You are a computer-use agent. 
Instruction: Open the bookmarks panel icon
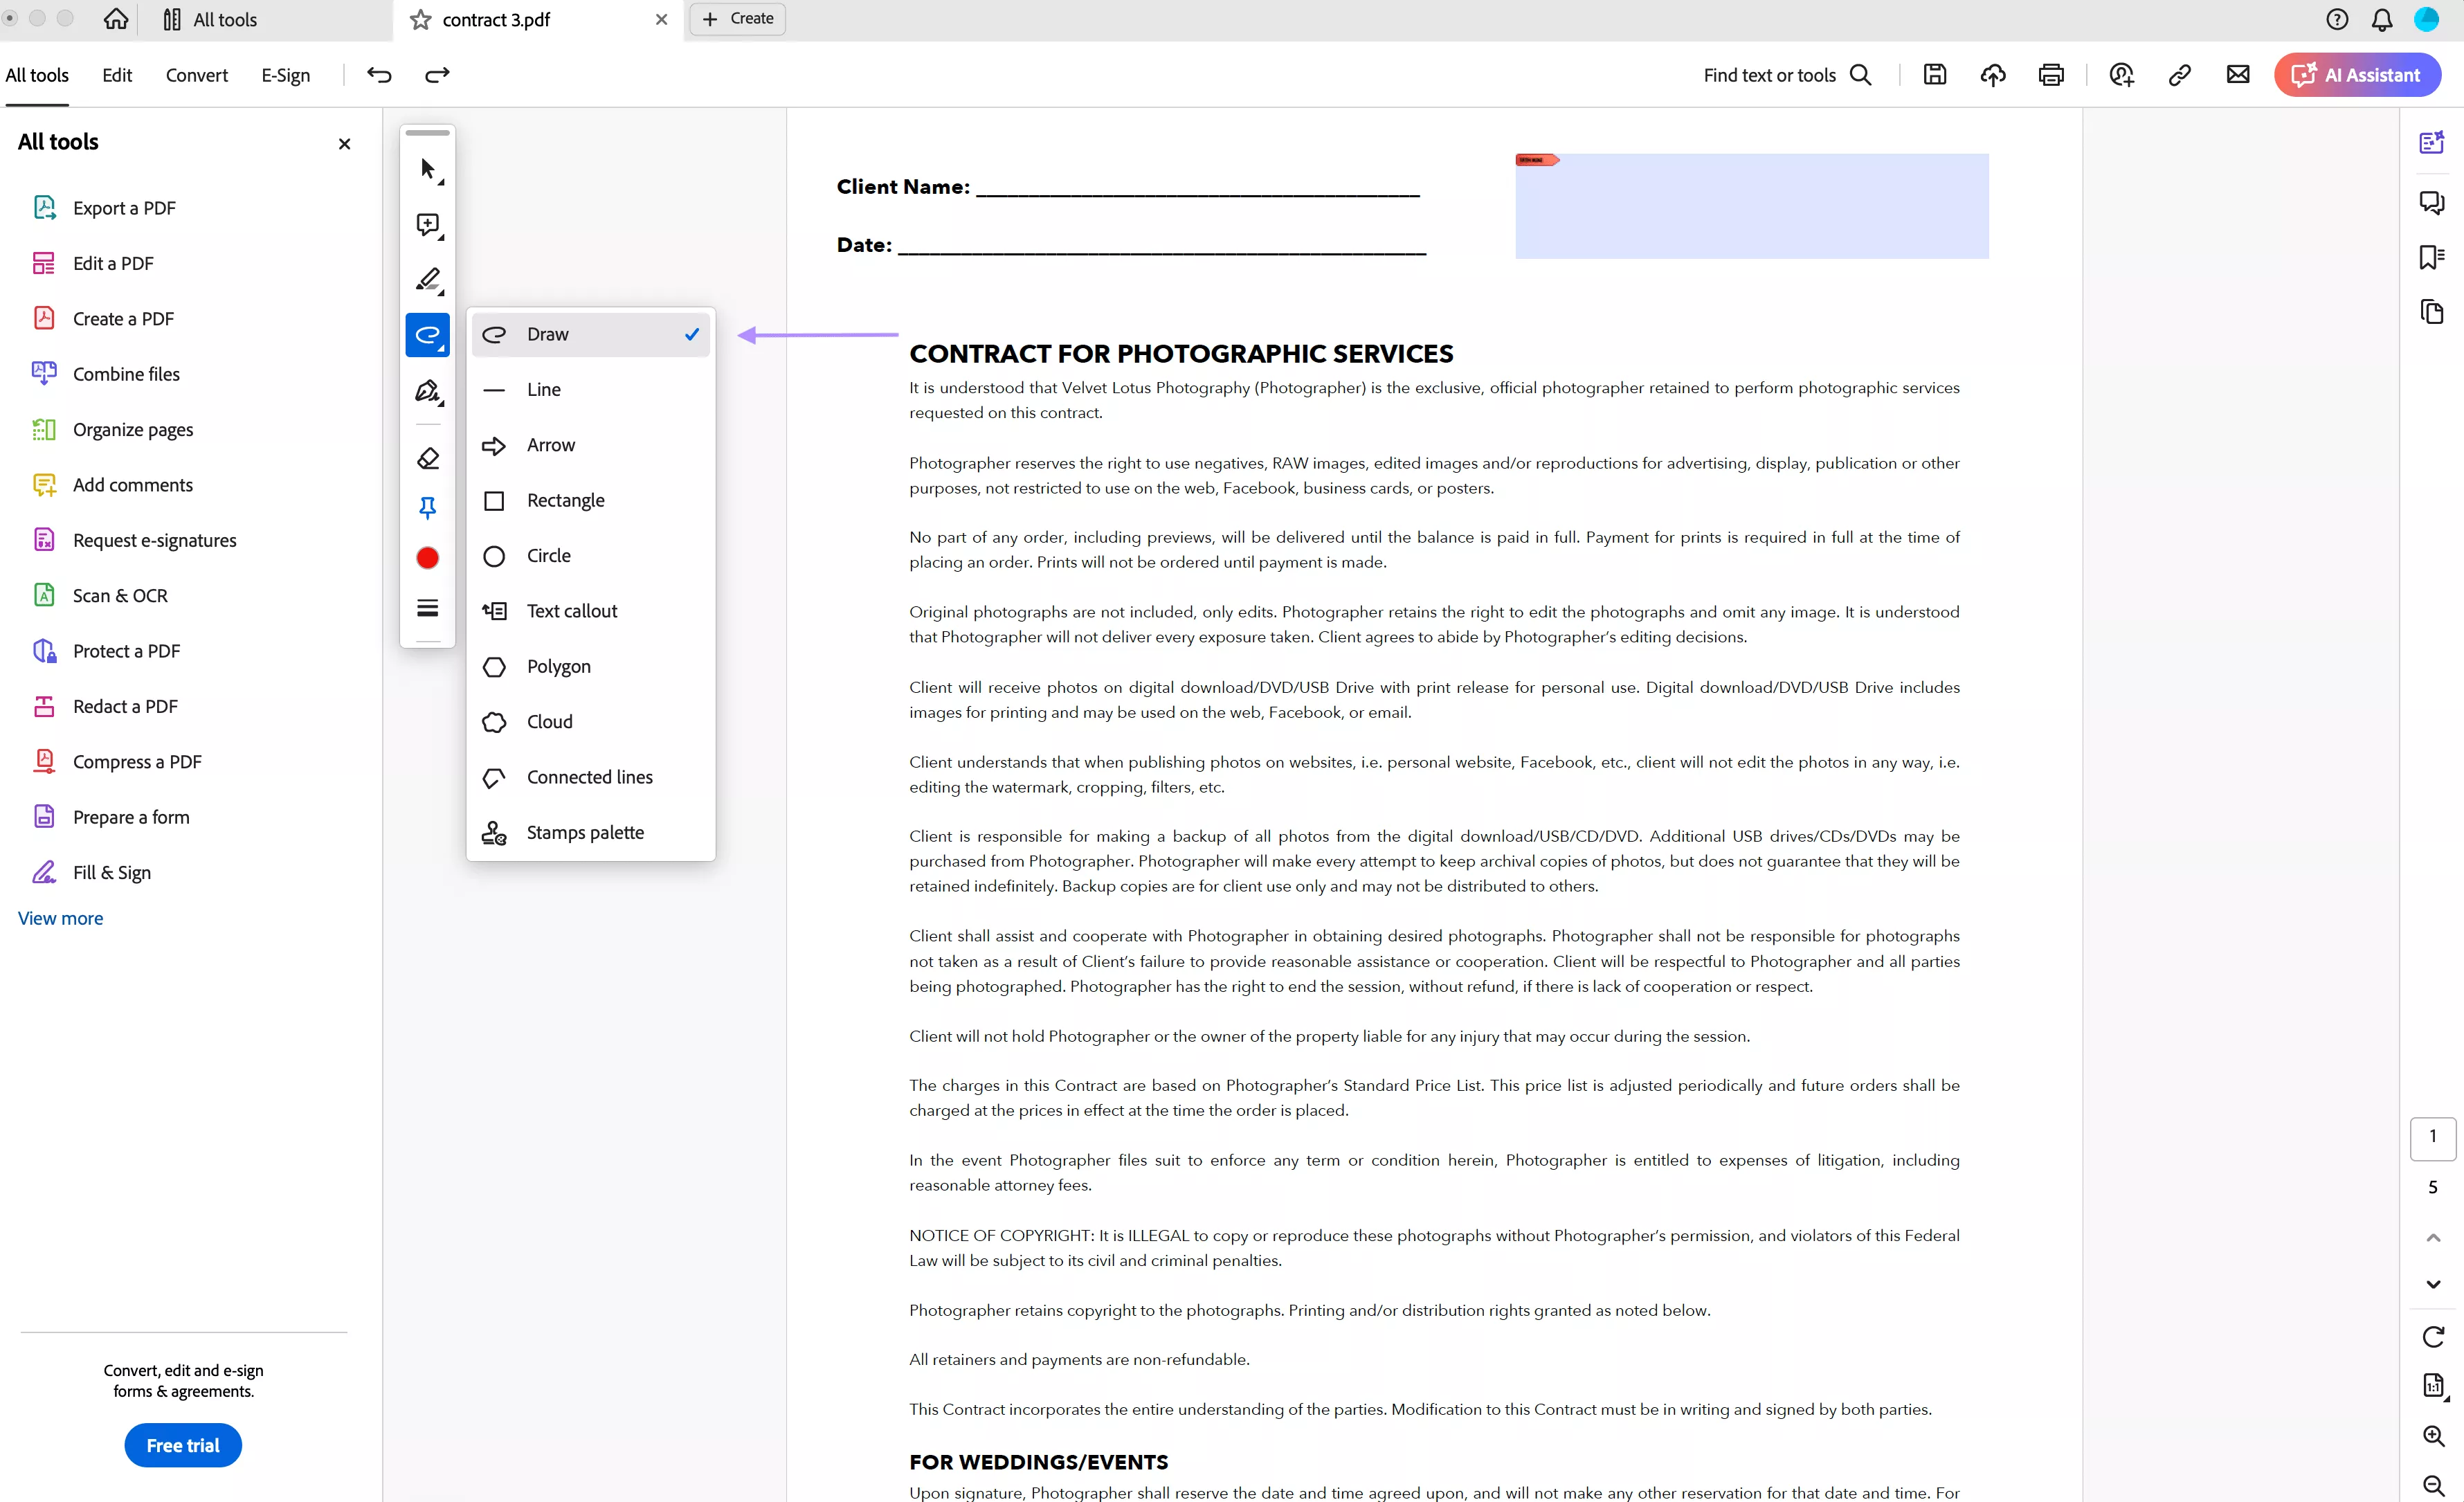[x=2431, y=257]
